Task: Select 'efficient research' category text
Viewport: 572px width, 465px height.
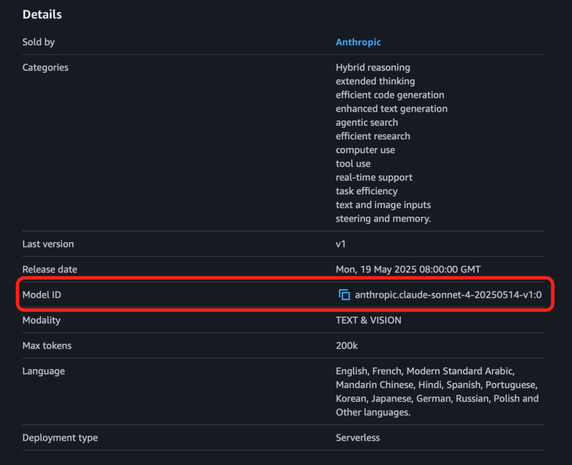Action: point(373,136)
